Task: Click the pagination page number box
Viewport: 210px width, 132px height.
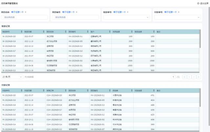Action: pos(174,77)
